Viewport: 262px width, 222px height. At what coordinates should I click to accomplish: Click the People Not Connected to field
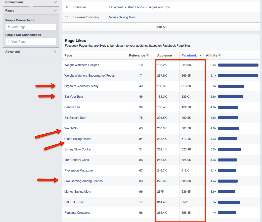coord(31,41)
